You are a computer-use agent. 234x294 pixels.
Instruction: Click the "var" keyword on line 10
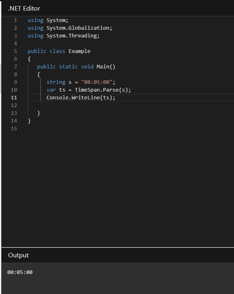point(51,90)
